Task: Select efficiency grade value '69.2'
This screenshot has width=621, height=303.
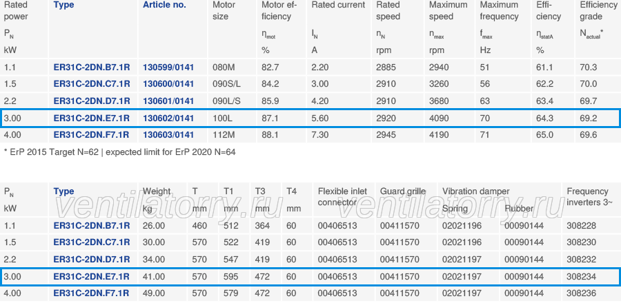Action: coord(588,118)
